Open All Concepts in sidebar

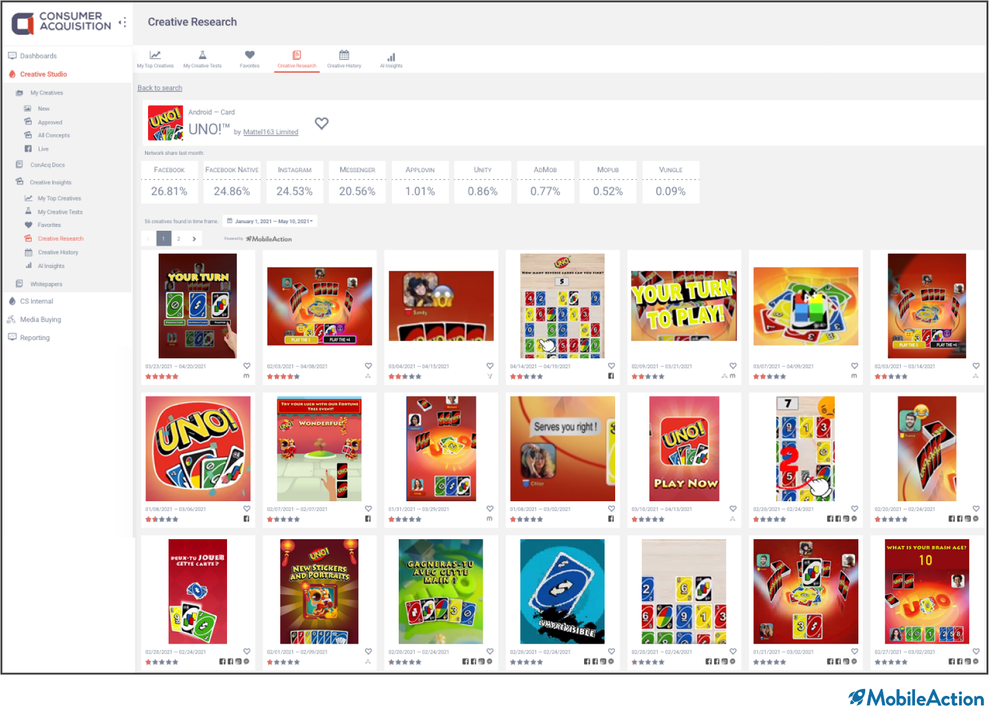pyautogui.click(x=53, y=136)
